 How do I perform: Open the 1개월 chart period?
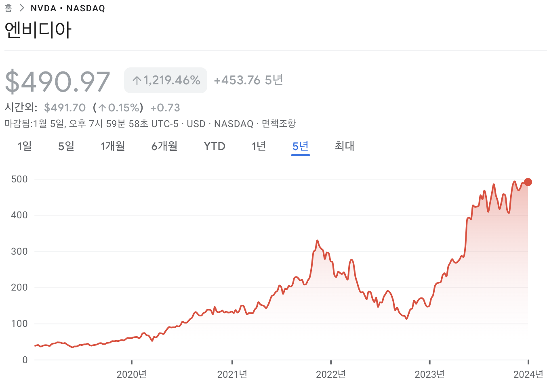(113, 146)
